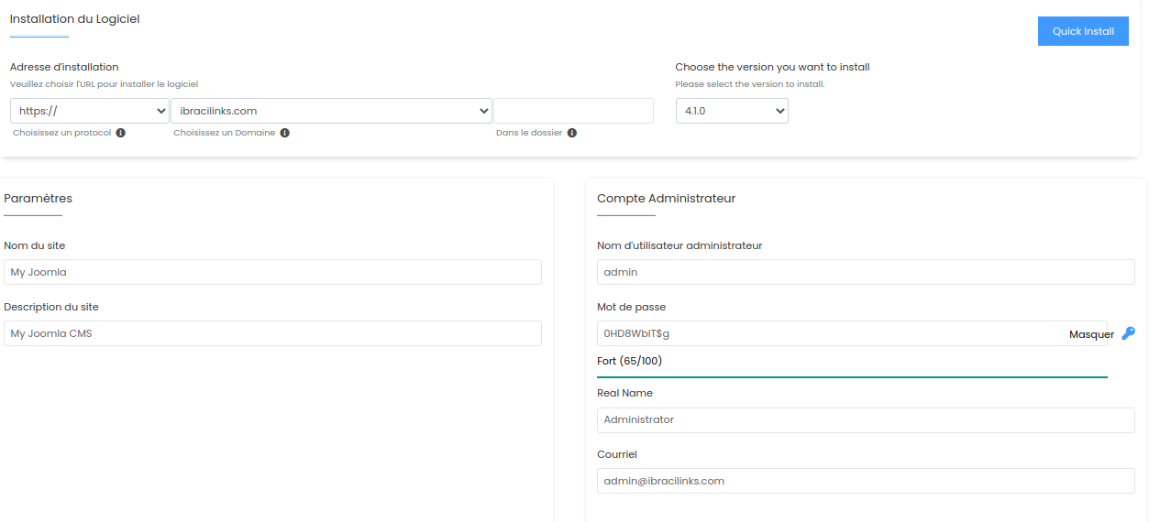The image size is (1160, 522).
Task: Click the Compte Administrateur section title
Action: coord(666,198)
